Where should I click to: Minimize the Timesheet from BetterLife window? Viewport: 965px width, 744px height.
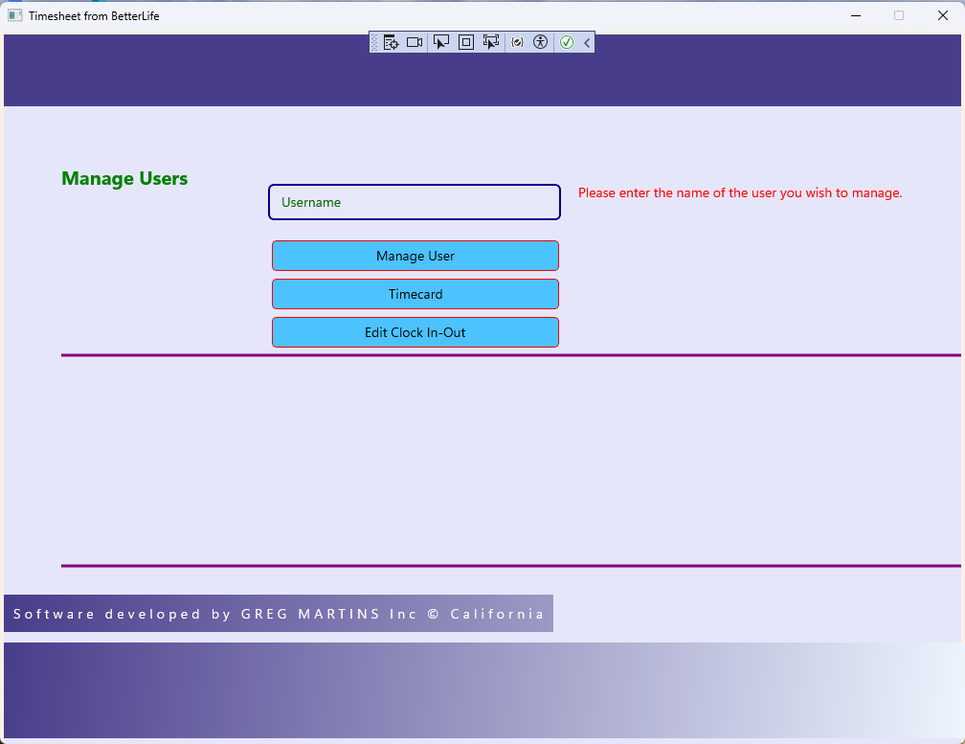click(855, 15)
